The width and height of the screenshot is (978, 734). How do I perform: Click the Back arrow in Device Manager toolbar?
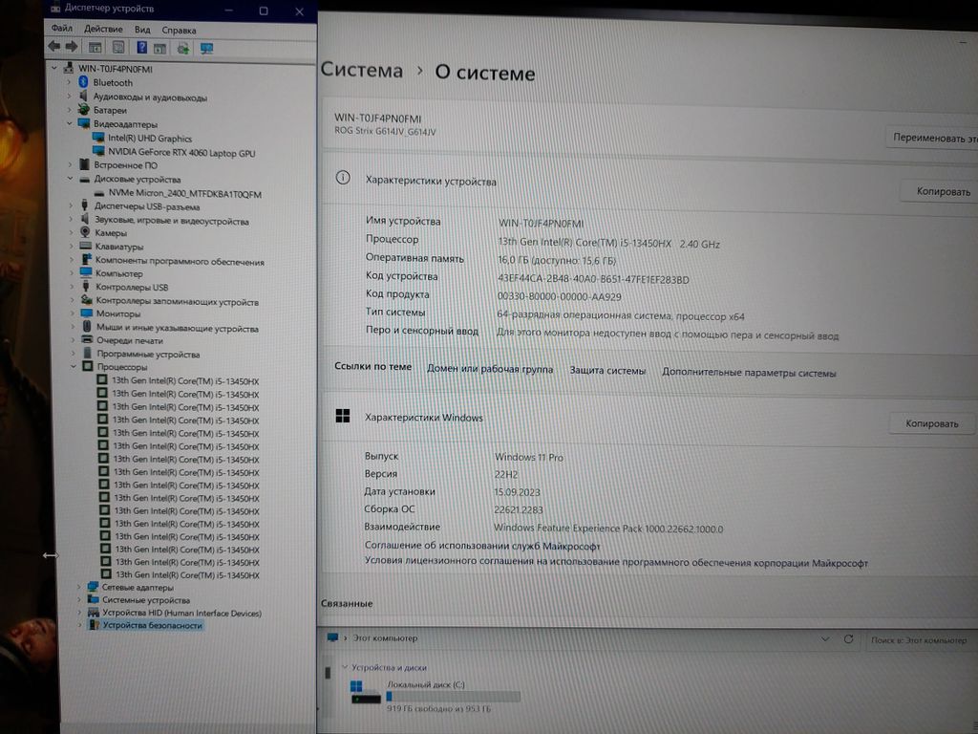pyautogui.click(x=53, y=47)
